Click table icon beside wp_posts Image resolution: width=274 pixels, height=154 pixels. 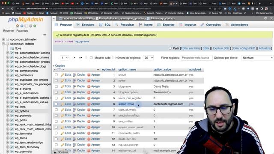pyautogui.click(x=12, y=120)
